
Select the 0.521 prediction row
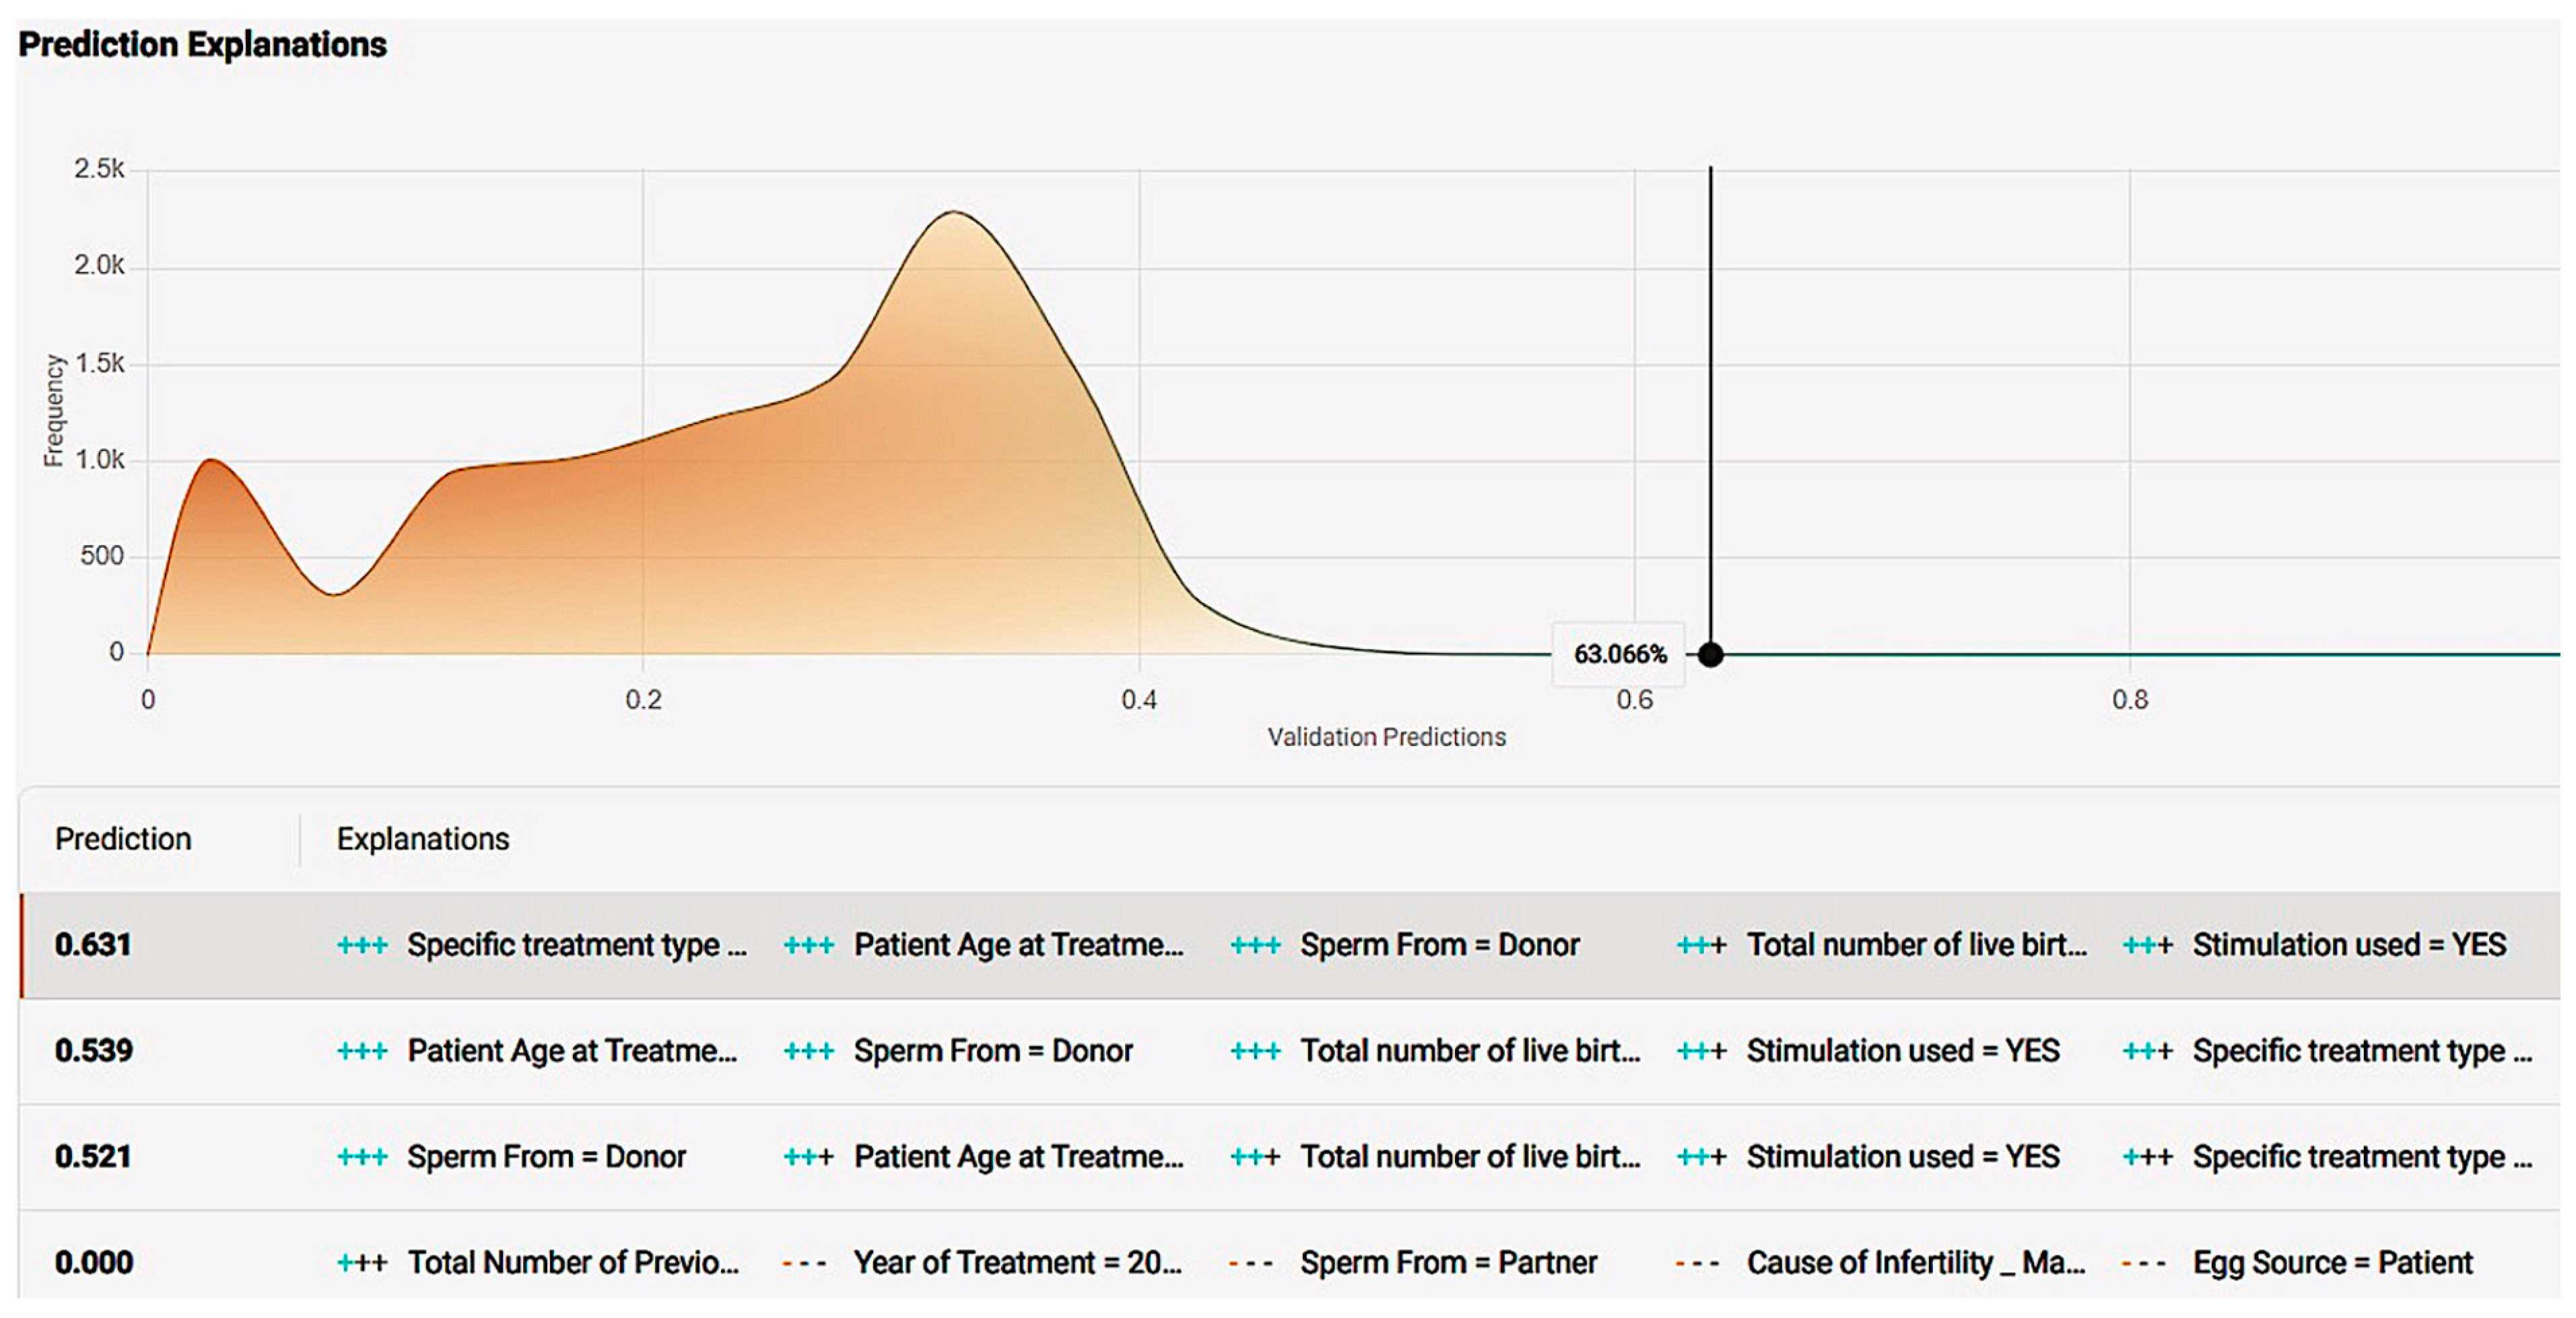point(93,1156)
